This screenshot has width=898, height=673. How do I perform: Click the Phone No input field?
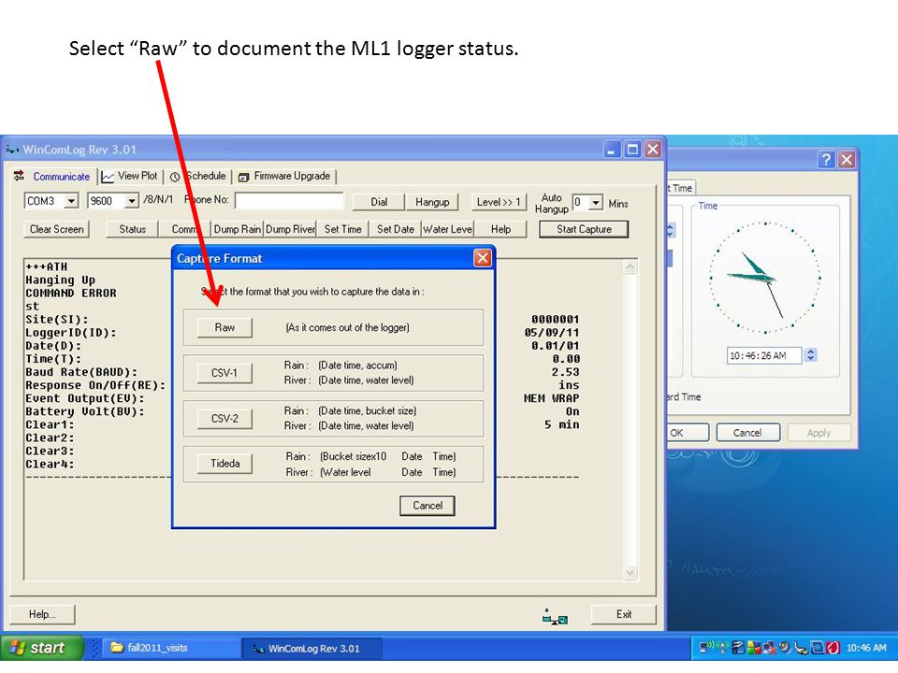[289, 200]
